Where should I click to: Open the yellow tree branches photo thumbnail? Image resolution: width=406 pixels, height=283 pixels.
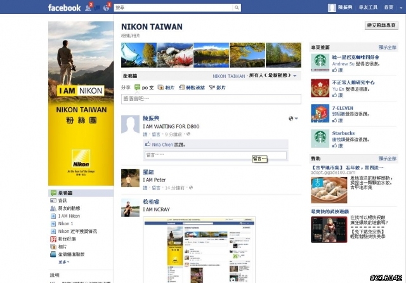[247, 55]
